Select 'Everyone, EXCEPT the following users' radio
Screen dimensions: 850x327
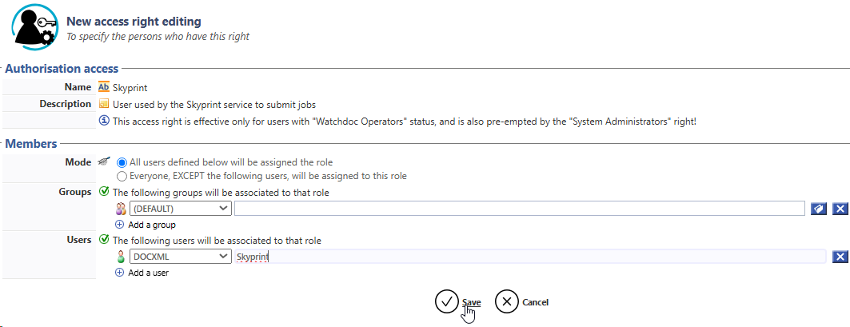[122, 176]
